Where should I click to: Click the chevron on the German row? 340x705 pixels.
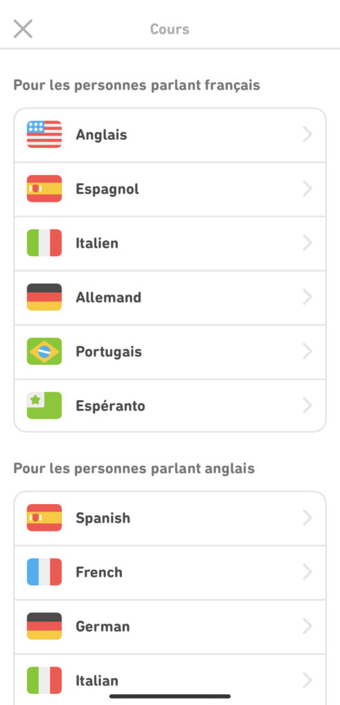[x=308, y=627]
